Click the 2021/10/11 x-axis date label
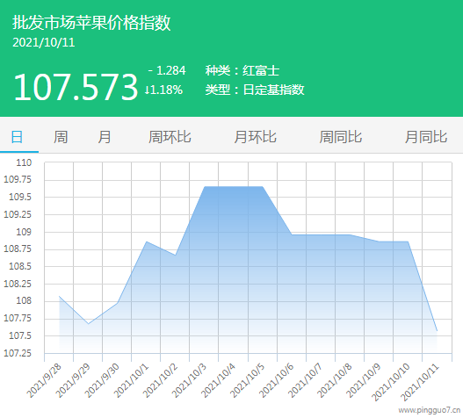The height and width of the screenshot is (418, 463). [x=420, y=382]
